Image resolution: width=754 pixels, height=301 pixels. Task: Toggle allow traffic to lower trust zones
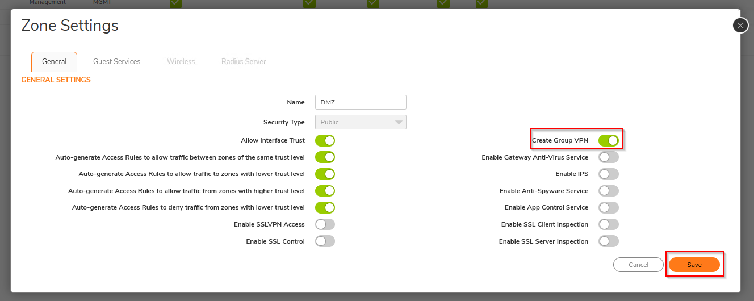(325, 174)
